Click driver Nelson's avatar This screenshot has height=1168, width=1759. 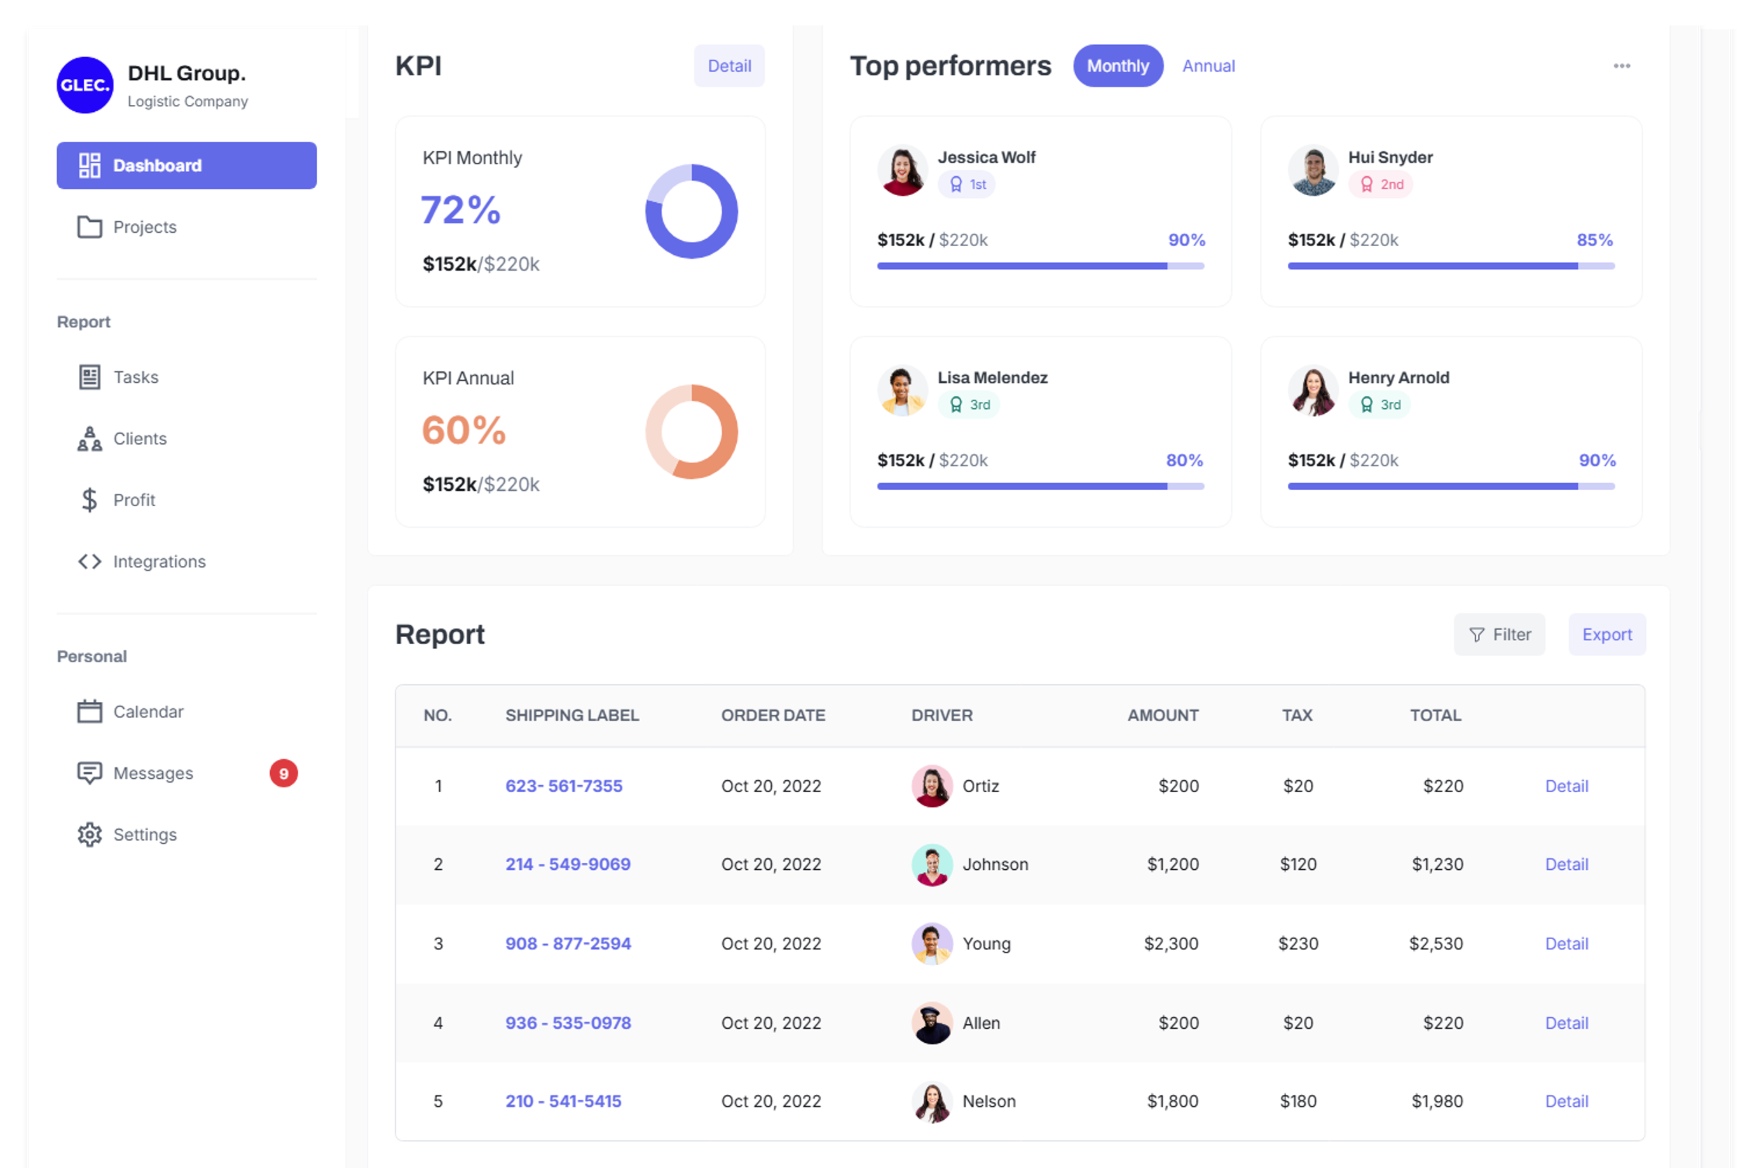932,1102
